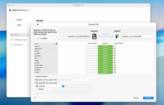Click the p_name source data cell
Image resolution: width=164 pixels, height=105 pixels.
[x=46, y=70]
